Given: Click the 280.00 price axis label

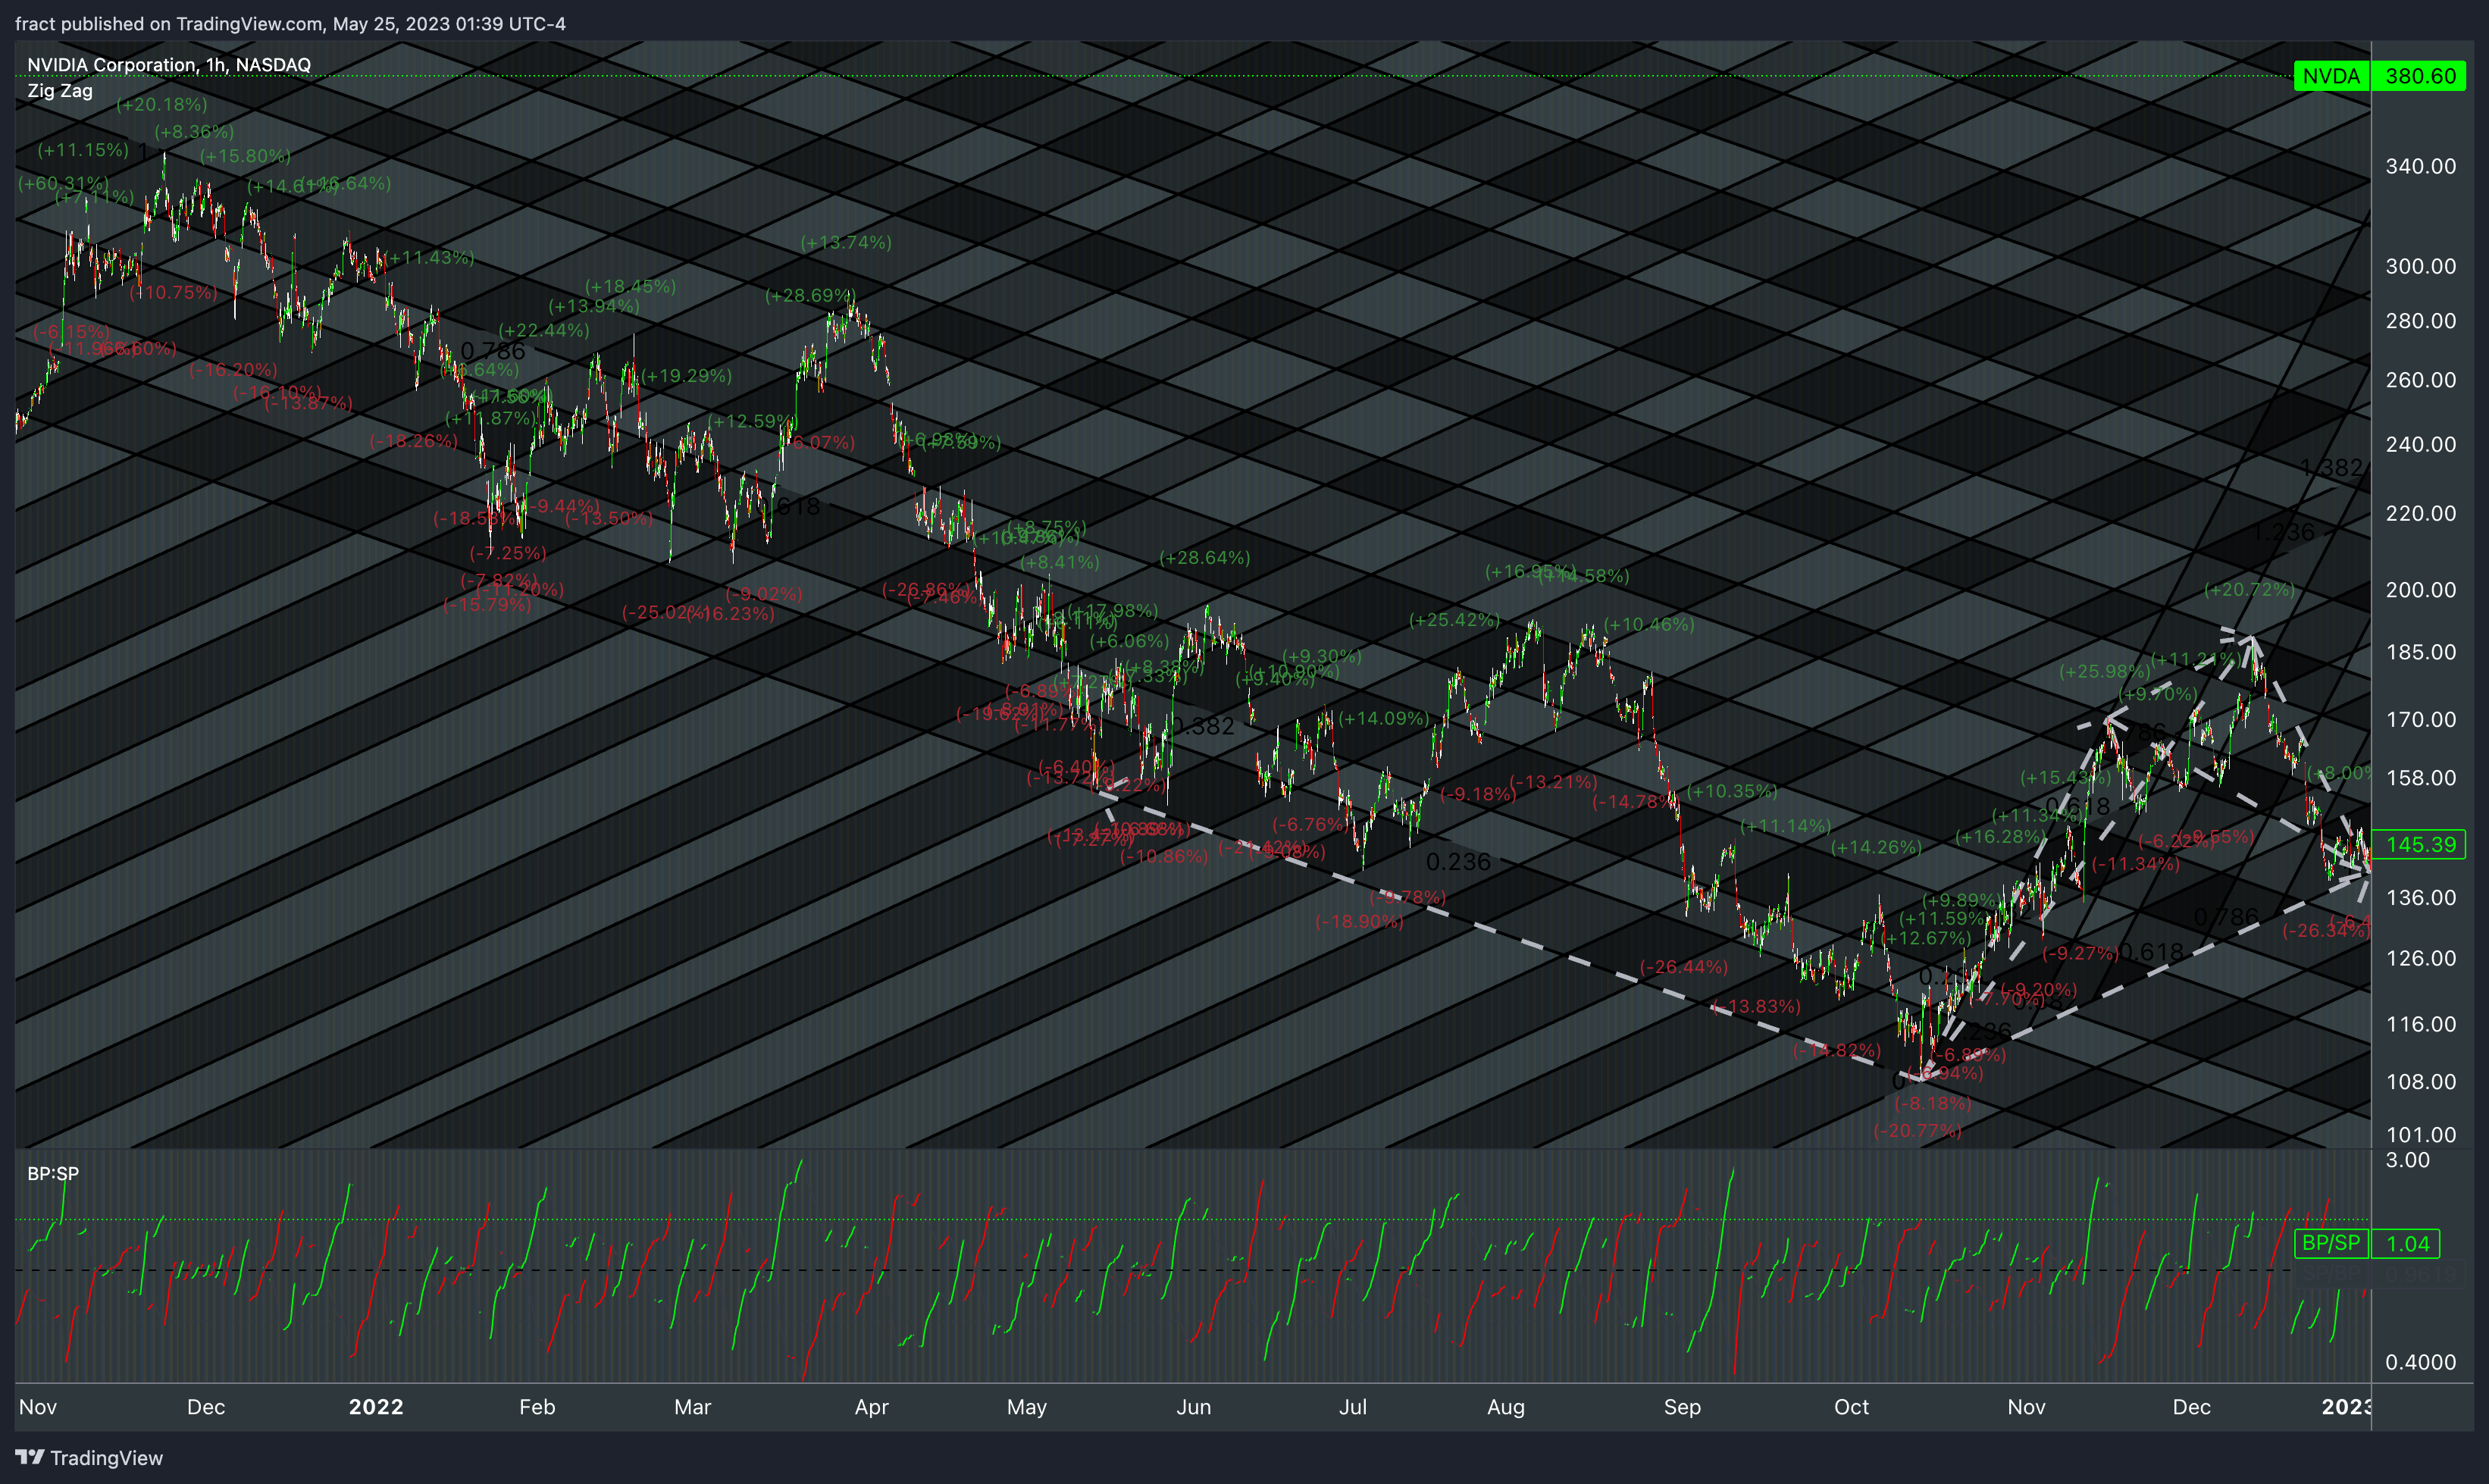Looking at the screenshot, I should [x=2420, y=321].
